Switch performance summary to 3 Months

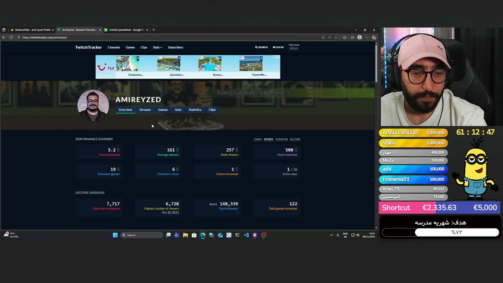(281, 139)
